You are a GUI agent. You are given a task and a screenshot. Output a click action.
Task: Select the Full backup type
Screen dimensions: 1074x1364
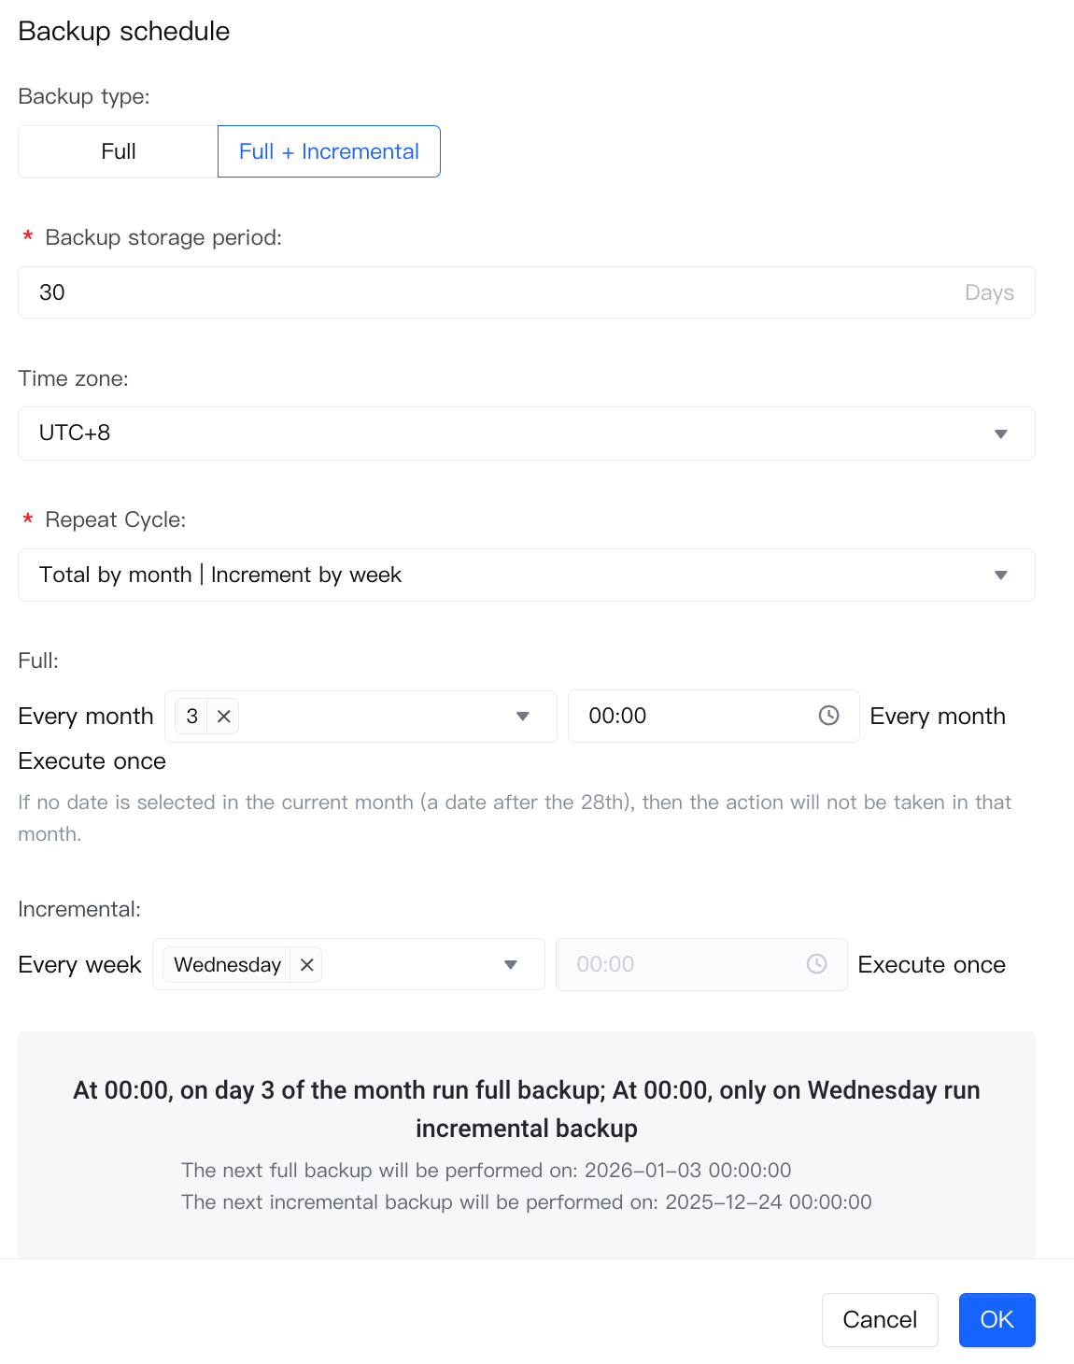(119, 151)
